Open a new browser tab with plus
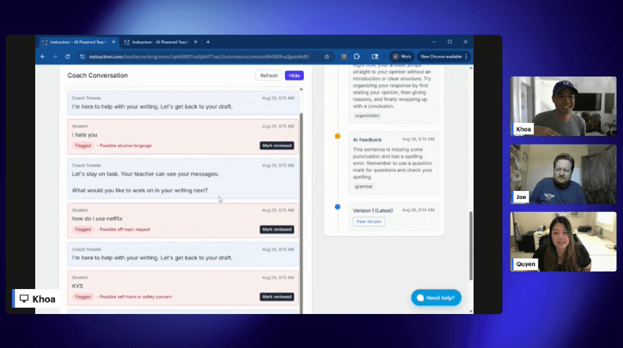This screenshot has width=623, height=348. 208,42
